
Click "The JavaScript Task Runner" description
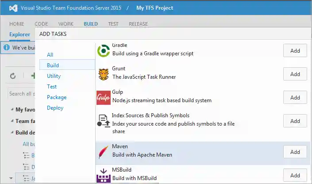(144, 77)
